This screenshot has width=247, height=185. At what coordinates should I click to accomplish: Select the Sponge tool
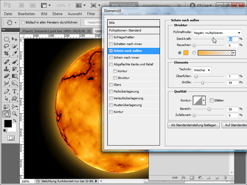(15, 83)
